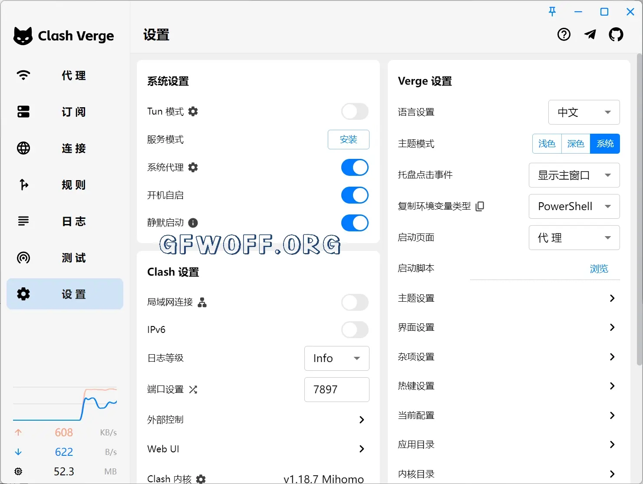Open Clash 内核 gear settings

pos(201,479)
